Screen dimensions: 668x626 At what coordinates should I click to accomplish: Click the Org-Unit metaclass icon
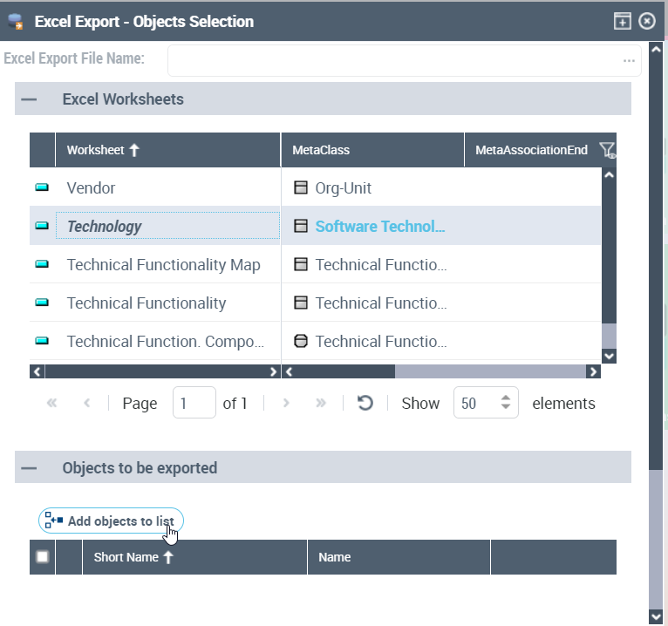[301, 188]
